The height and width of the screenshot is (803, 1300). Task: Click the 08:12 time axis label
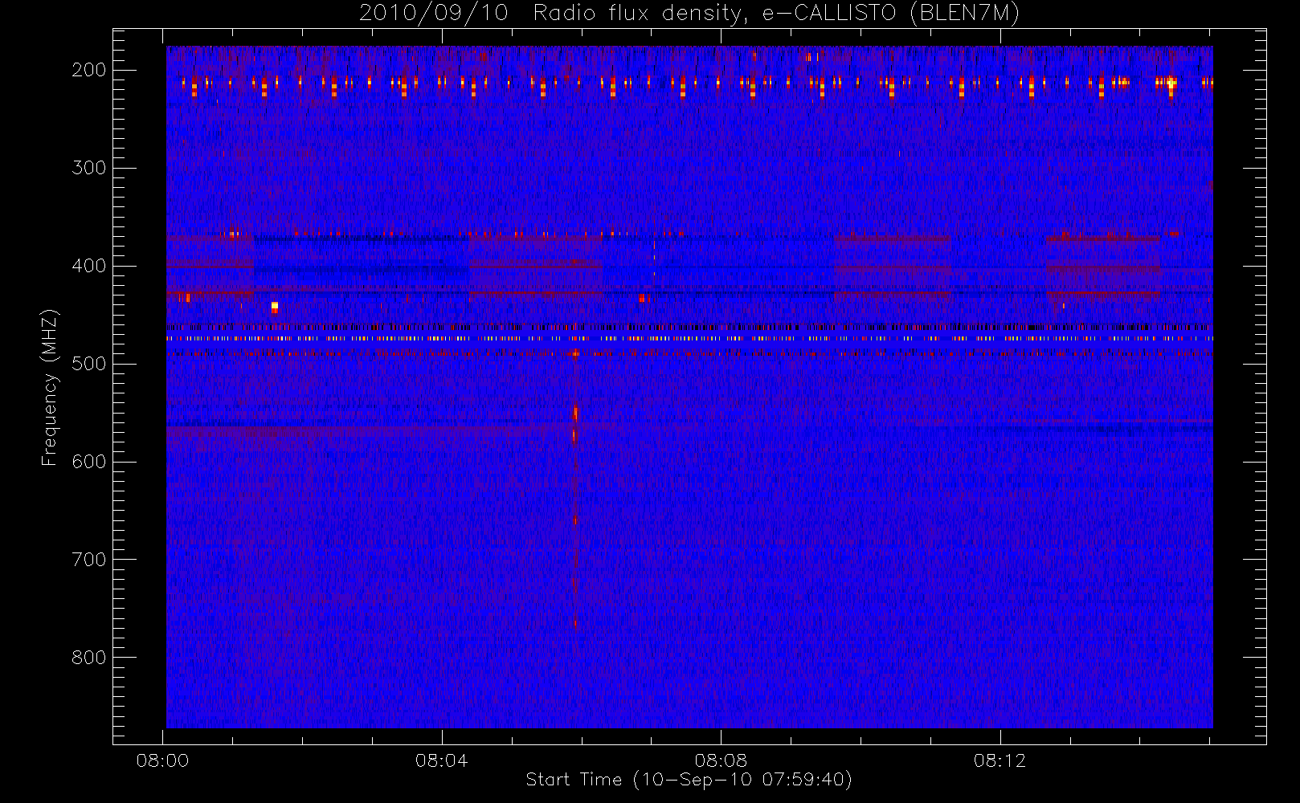[x=1000, y=760]
